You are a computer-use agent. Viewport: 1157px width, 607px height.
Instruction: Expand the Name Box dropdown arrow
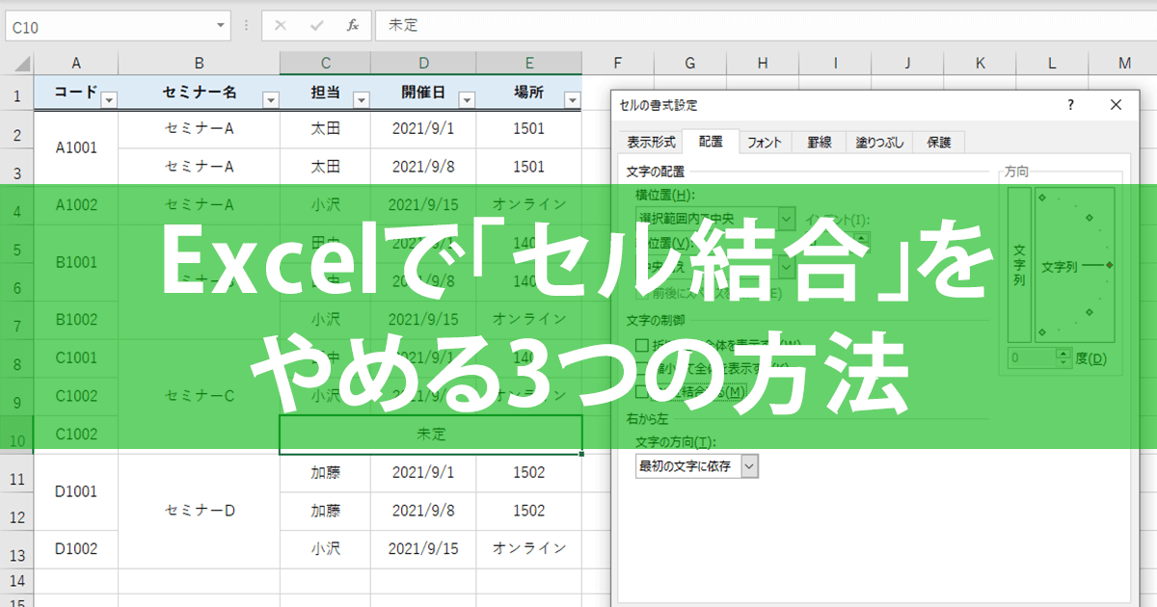coord(222,26)
